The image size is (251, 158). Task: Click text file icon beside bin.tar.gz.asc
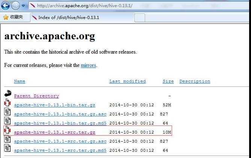coord(8,112)
